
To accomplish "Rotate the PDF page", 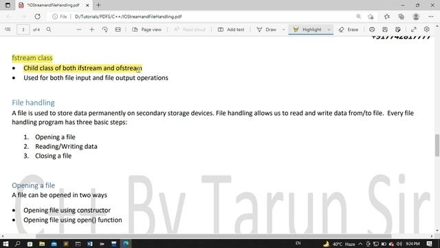I will (104, 29).
